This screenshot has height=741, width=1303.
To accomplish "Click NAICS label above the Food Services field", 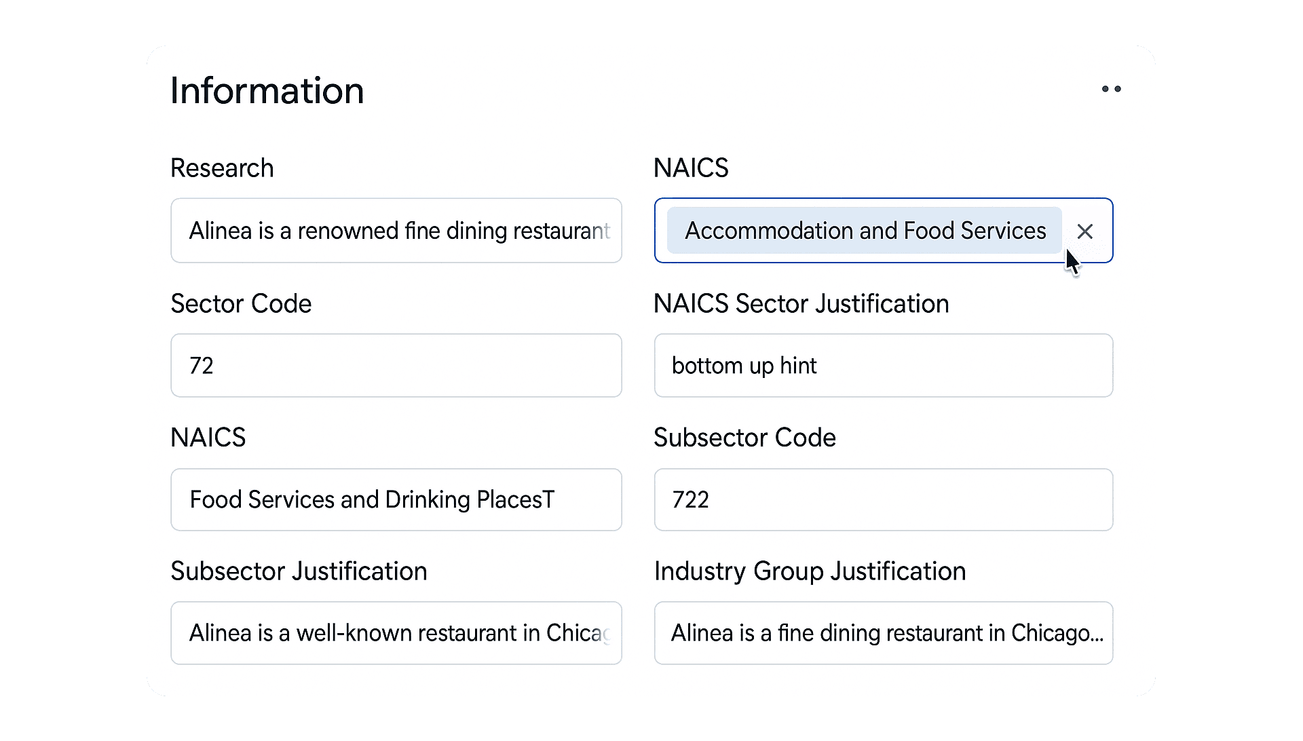I will pyautogui.click(x=208, y=438).
